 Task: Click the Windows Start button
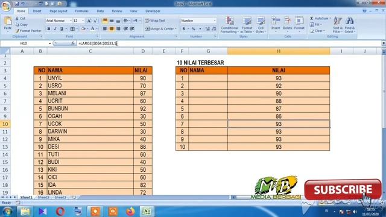click(x=8, y=212)
